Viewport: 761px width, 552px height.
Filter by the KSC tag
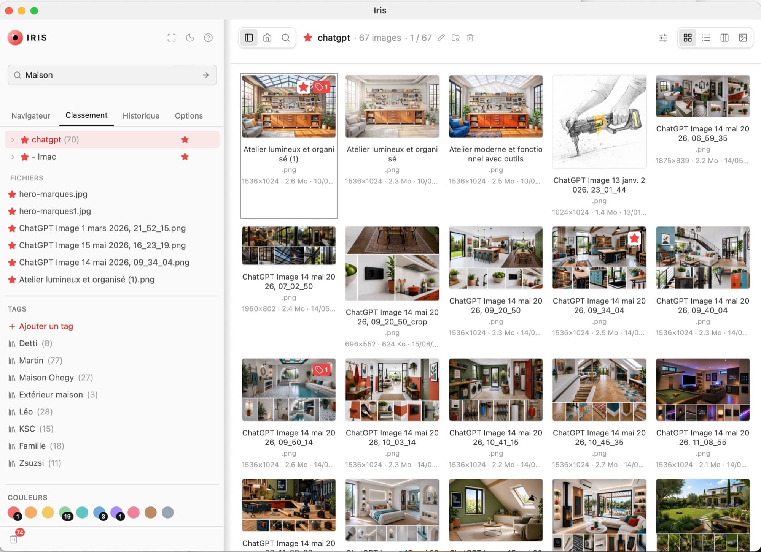click(31, 429)
